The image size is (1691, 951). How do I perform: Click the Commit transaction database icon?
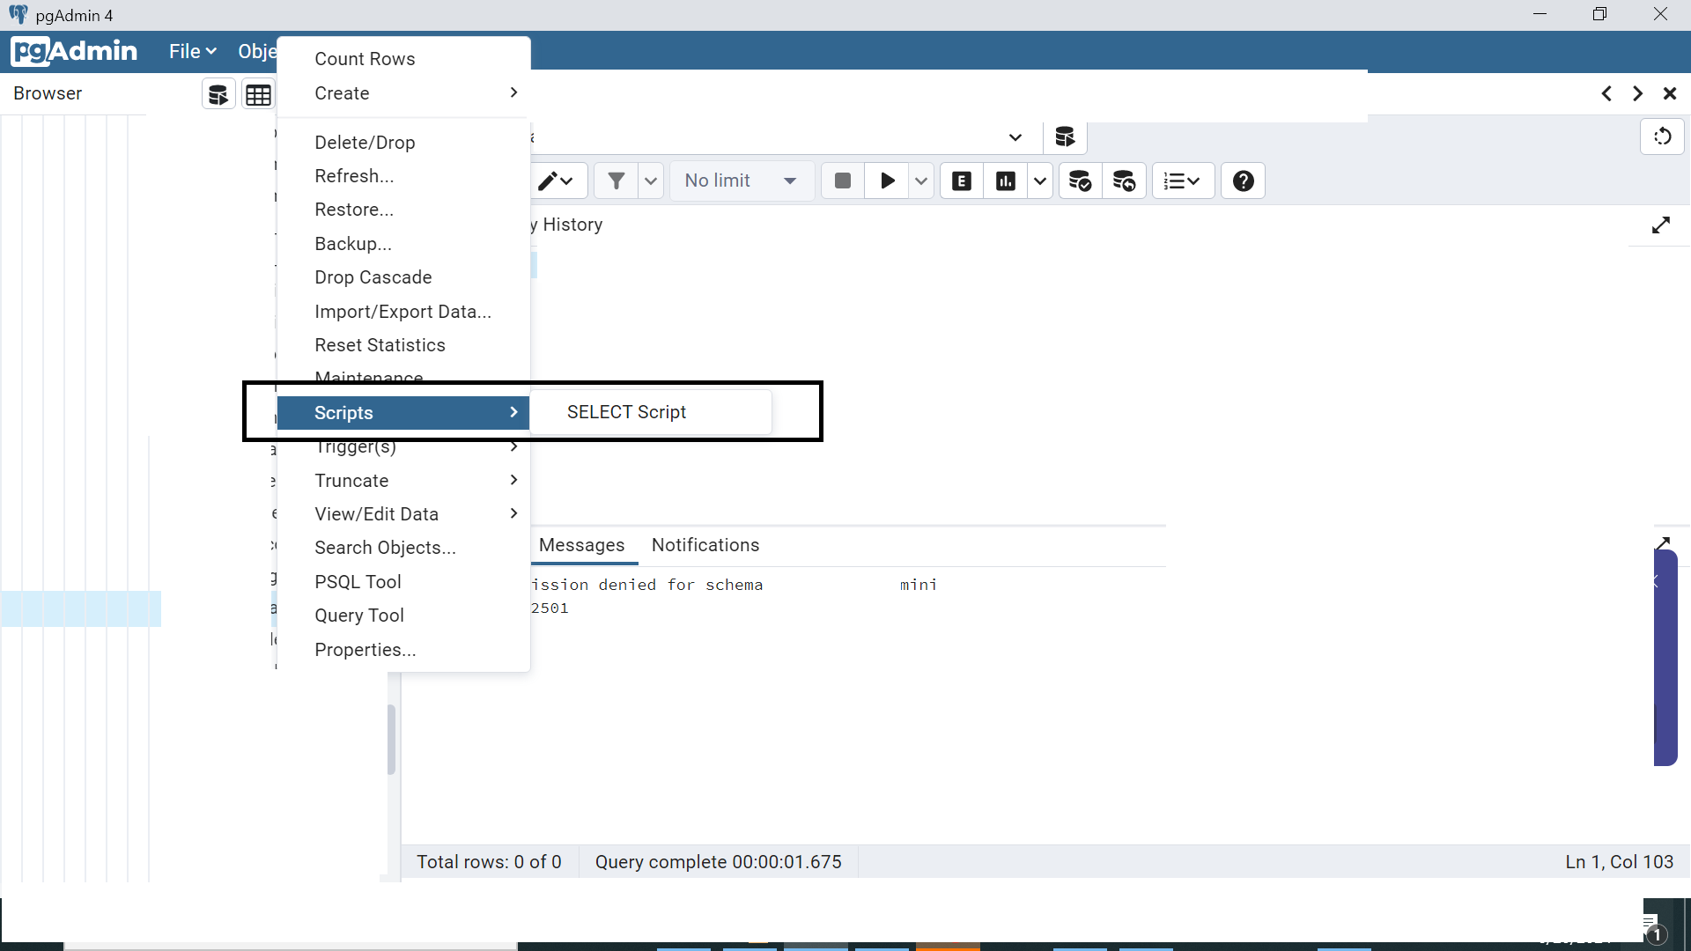(1080, 181)
